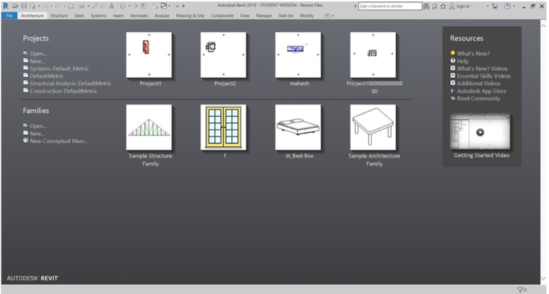The image size is (549, 294).
Task: Select the Text tool letter A icon
Action: point(112,6)
